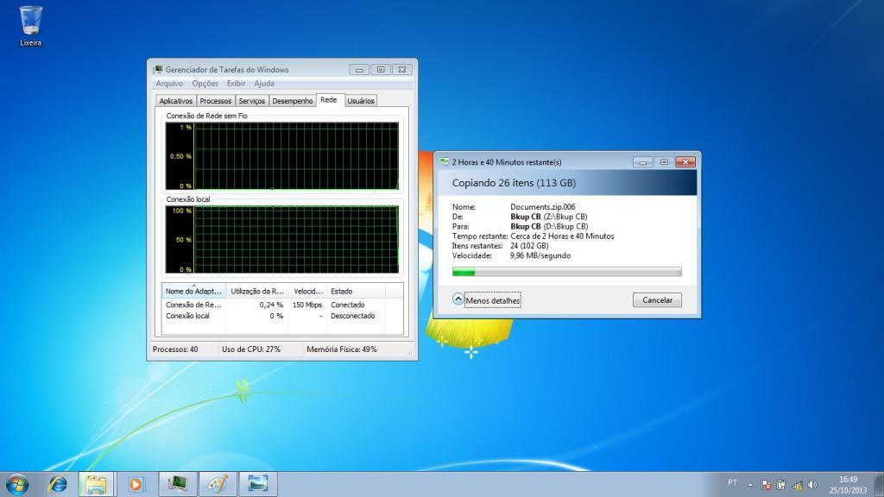
Task: Click the source Bkup CB (Z:\Bkup CB) link
Action: [x=549, y=217]
